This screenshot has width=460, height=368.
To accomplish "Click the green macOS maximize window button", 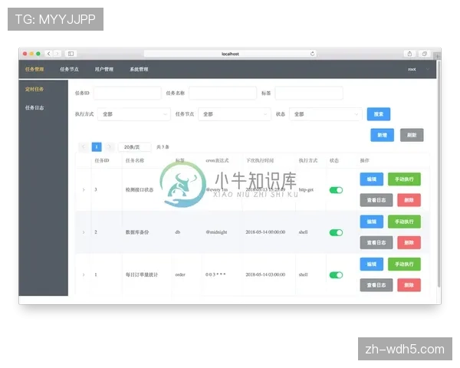I will tap(38, 54).
